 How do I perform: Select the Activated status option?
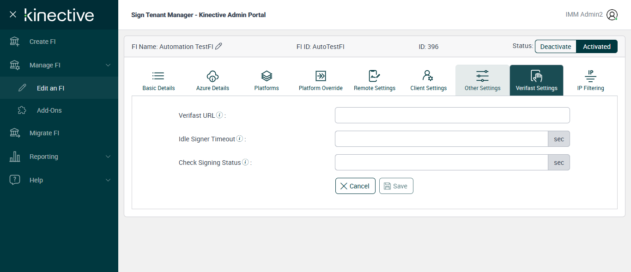(x=596, y=47)
